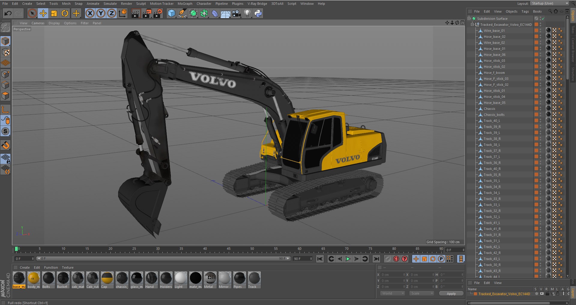The width and height of the screenshot is (576, 305).
Task: Open the World coordinate dropdown
Action: coord(393,293)
